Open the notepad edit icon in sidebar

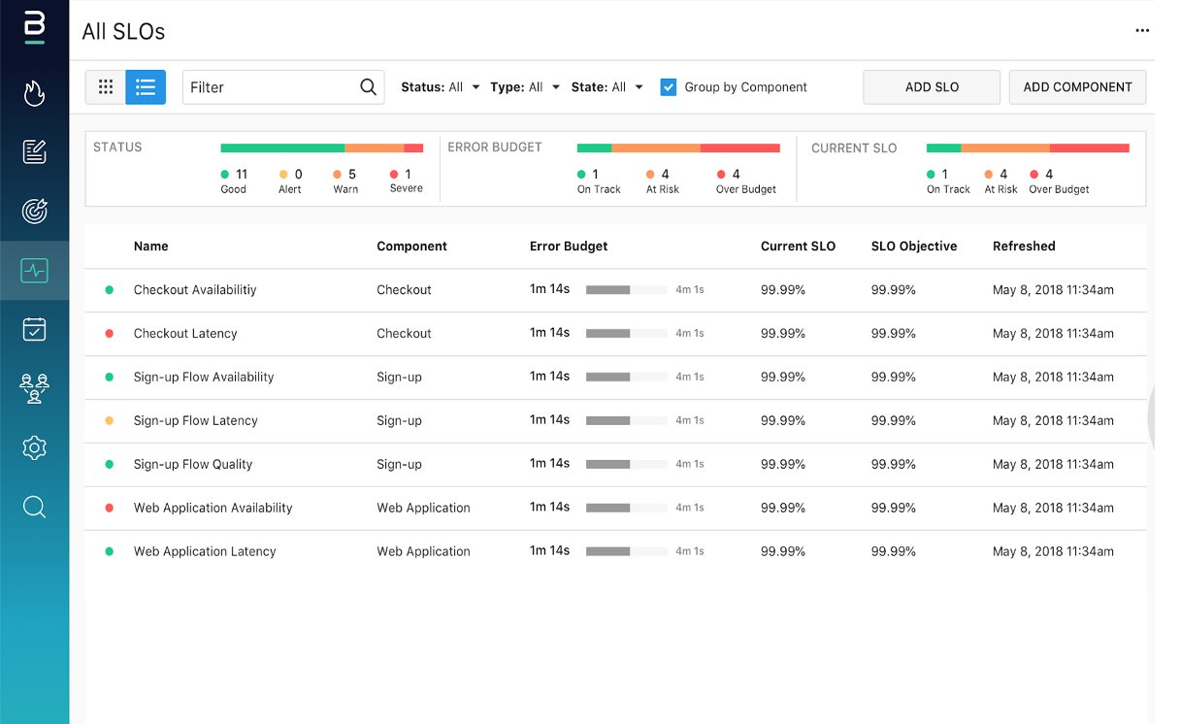coord(34,152)
